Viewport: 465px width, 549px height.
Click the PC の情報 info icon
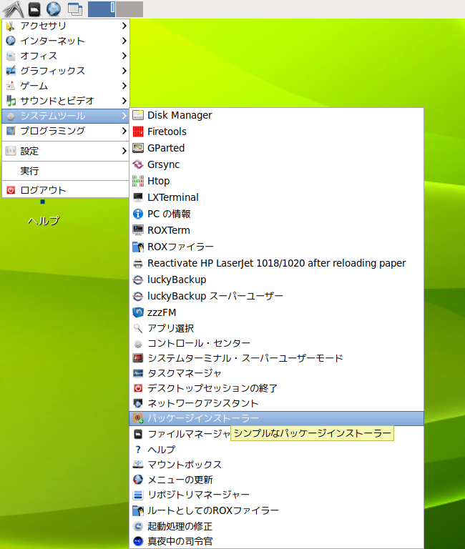[x=138, y=214]
